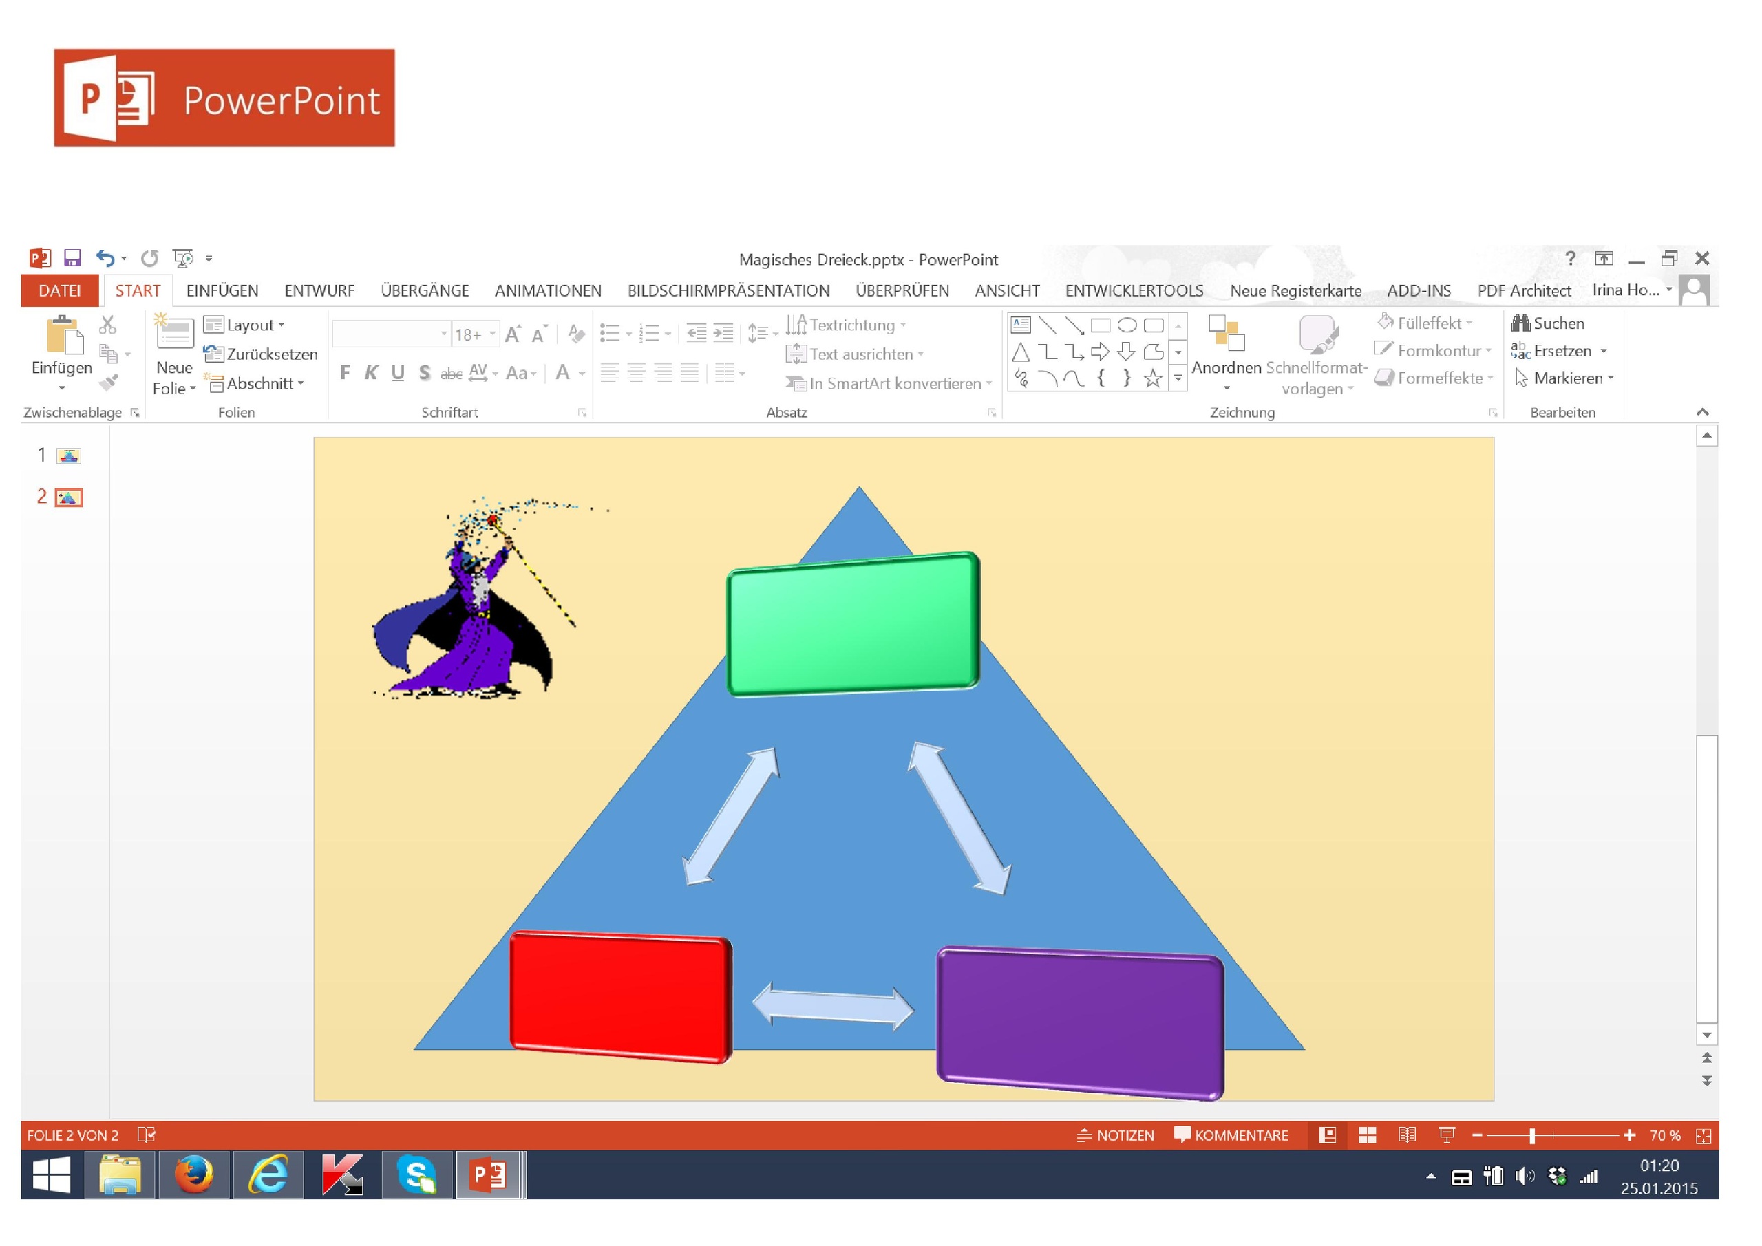Open Skype from the taskbar

click(x=416, y=1174)
